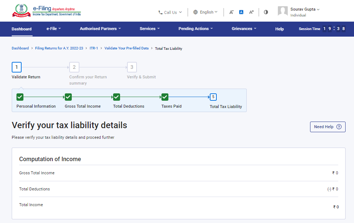Image resolution: width=354 pixels, height=223 pixels.
Task: Open the Help menu item
Action: pyautogui.click(x=279, y=29)
